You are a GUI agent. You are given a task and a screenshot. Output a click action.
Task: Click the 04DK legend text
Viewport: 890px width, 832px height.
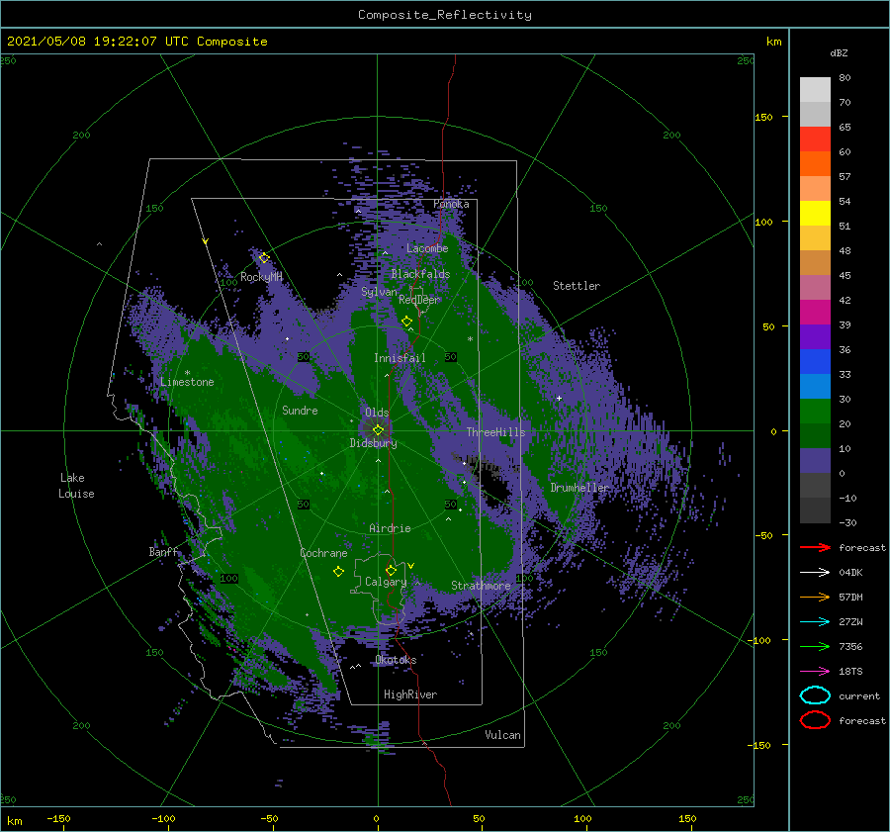pyautogui.click(x=850, y=572)
